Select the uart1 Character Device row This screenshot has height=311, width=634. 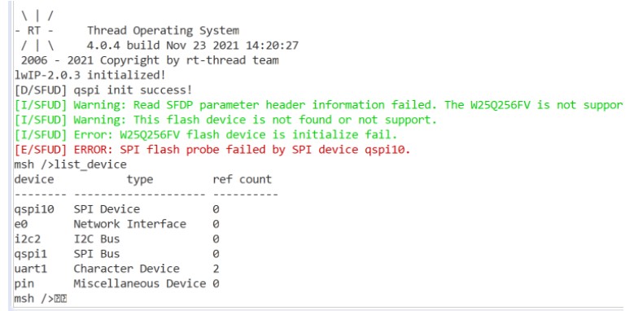(117, 269)
